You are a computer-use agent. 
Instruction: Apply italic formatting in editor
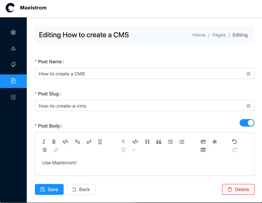[x=44, y=142]
